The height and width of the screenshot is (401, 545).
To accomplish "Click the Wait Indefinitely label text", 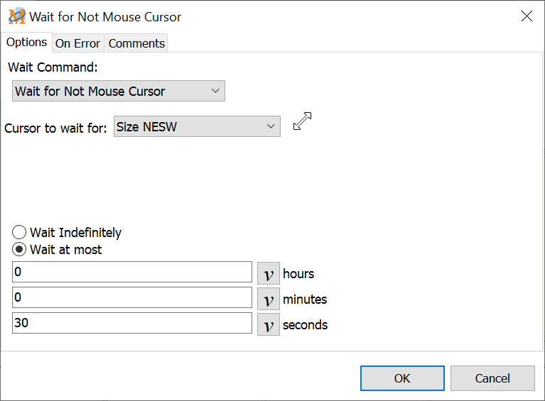I will [x=75, y=233].
